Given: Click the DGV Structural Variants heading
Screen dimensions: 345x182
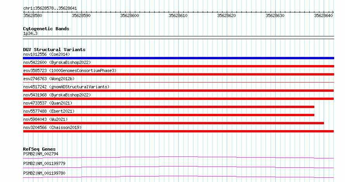Looking at the screenshot, I should point(54,50).
